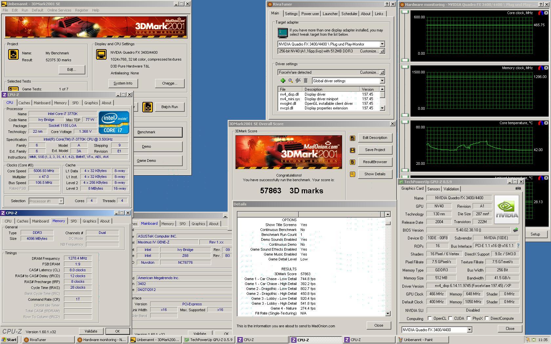
Task: Open the Windows Start menu
Action: 9,340
